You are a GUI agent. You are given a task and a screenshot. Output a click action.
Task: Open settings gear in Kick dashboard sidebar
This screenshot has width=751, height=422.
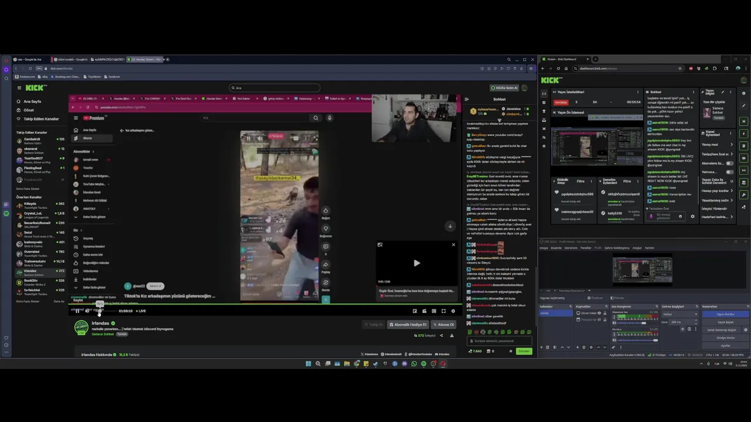[544, 146]
